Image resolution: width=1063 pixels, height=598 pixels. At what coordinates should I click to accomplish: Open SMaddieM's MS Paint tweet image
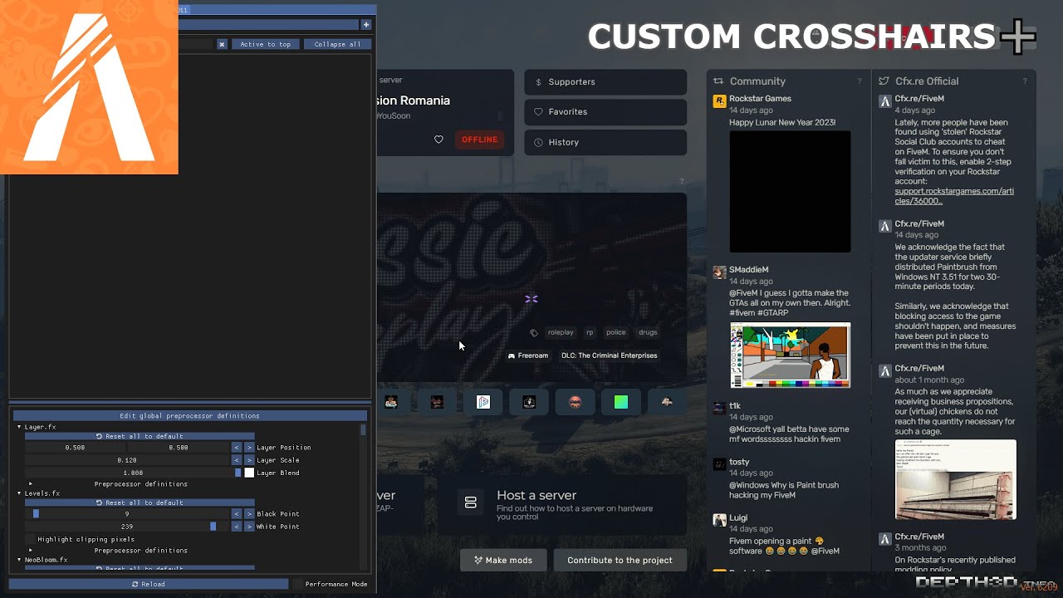tap(790, 355)
